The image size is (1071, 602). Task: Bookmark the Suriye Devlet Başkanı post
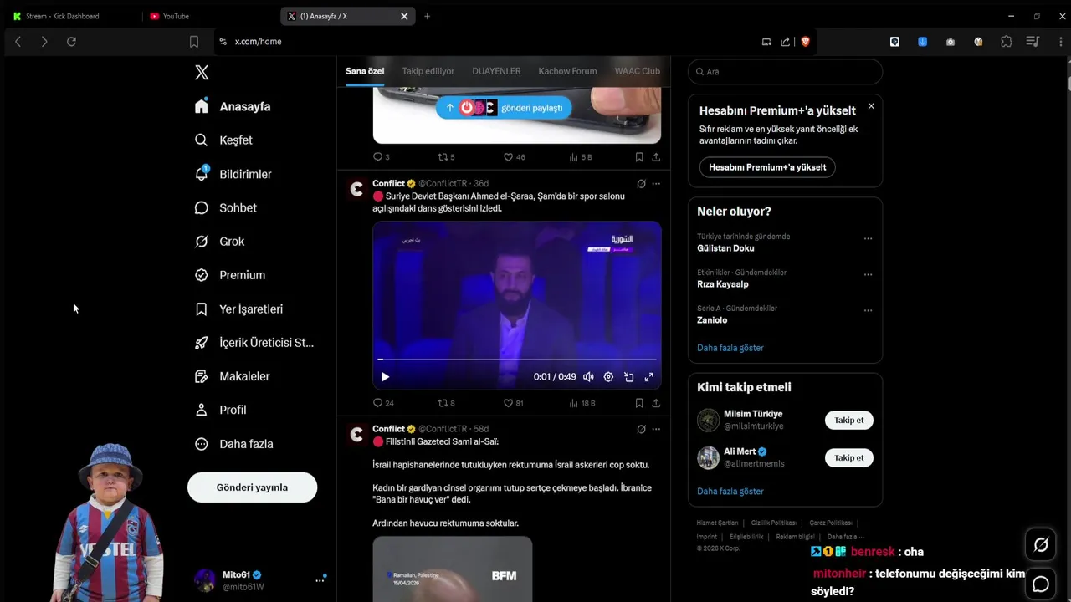coord(639,403)
